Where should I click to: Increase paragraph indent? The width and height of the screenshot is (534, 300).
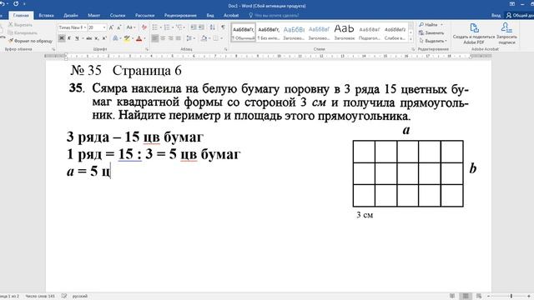tap(201, 27)
